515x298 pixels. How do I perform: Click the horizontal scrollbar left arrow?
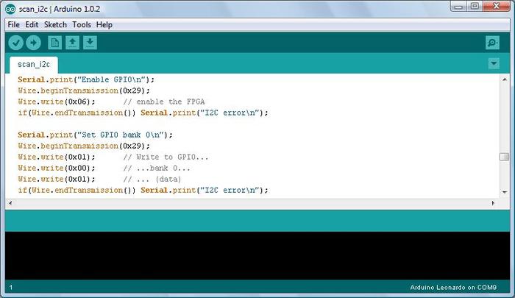pos(10,203)
